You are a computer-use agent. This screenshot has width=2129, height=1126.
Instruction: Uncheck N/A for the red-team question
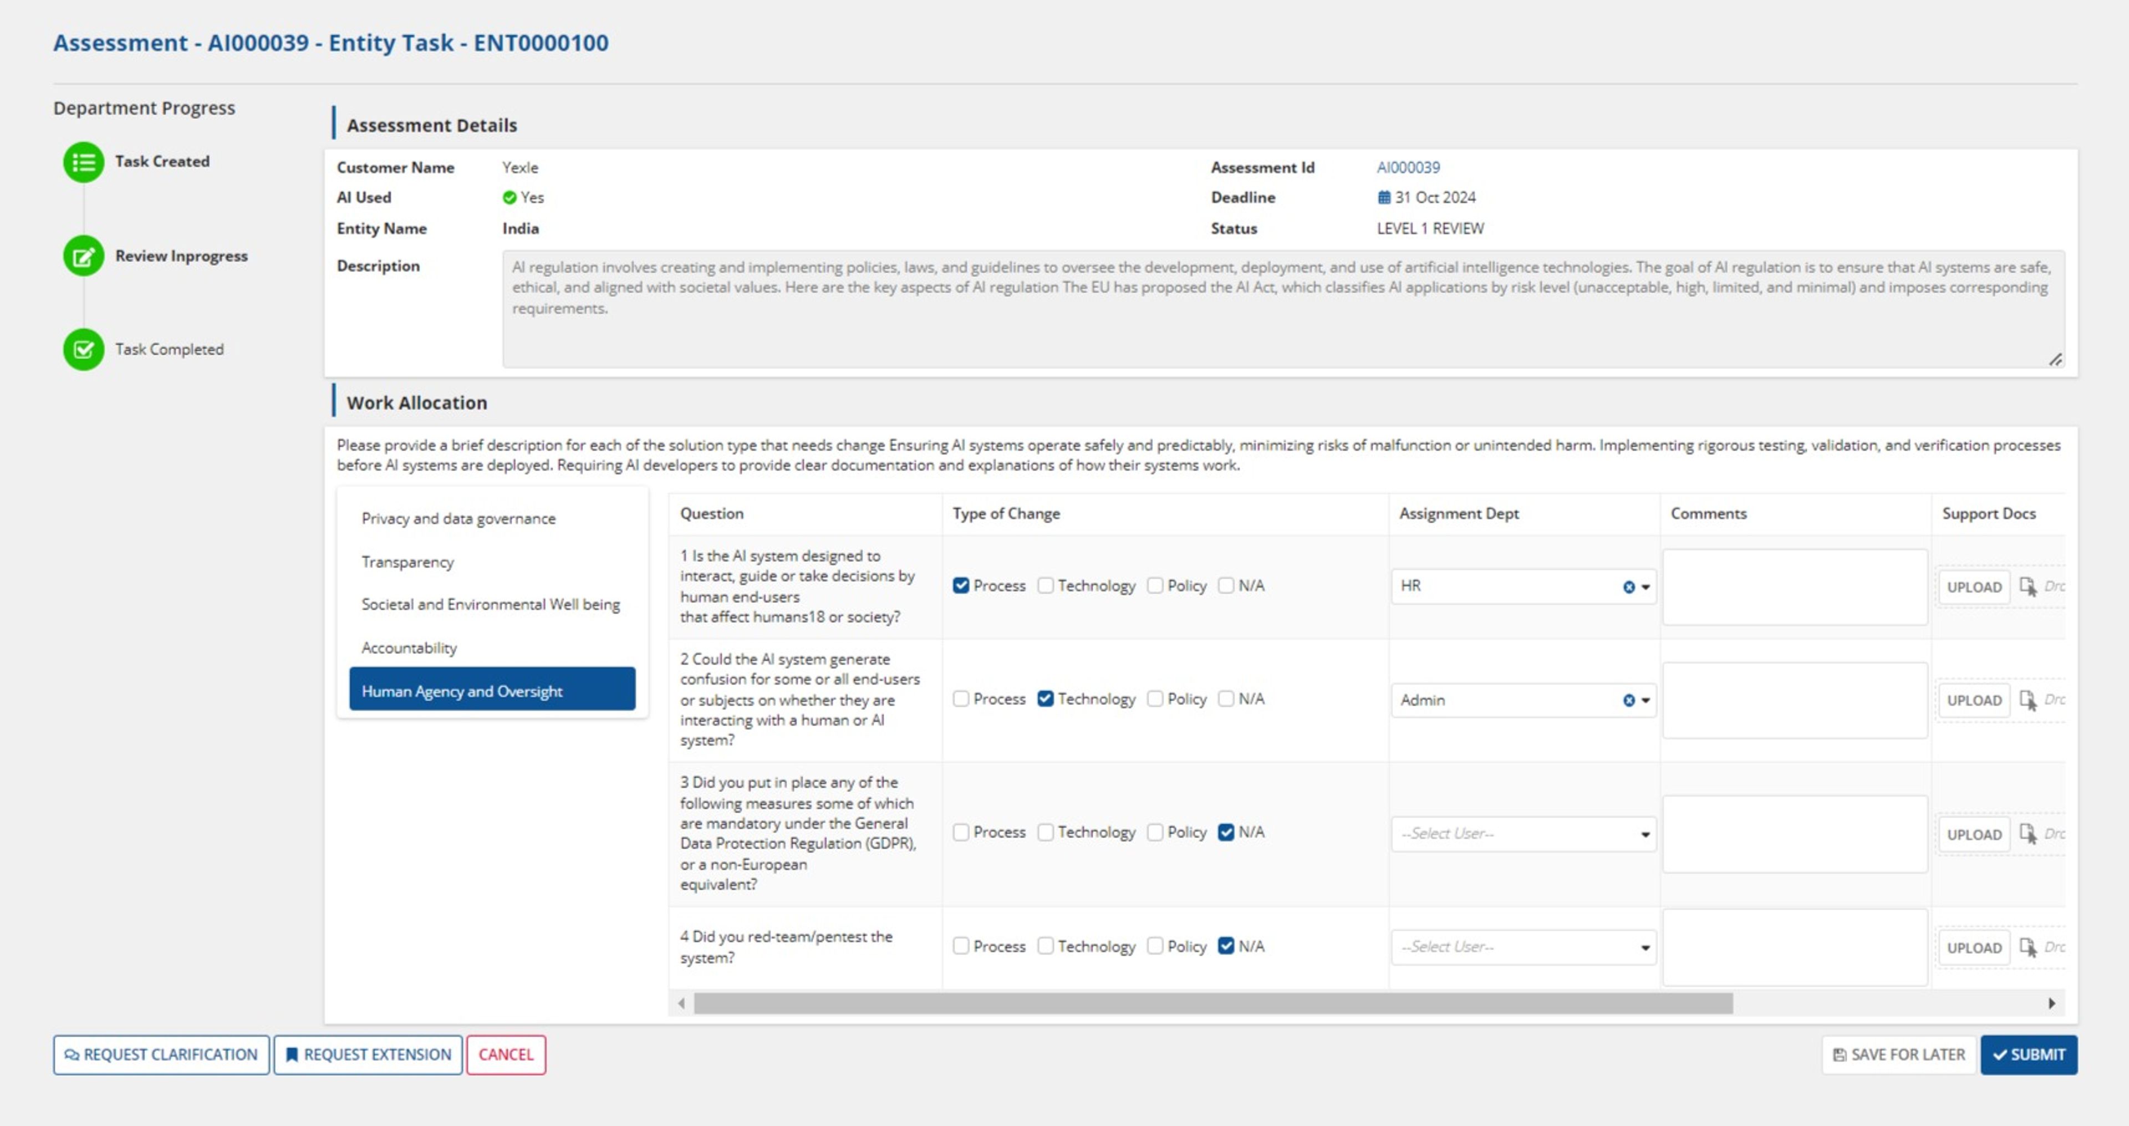(x=1226, y=946)
